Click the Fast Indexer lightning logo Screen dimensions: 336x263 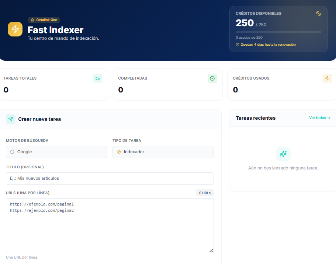(15, 29)
